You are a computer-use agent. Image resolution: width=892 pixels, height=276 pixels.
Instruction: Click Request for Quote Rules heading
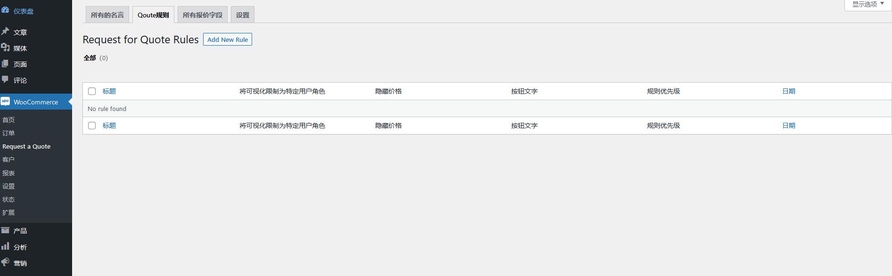(x=140, y=39)
